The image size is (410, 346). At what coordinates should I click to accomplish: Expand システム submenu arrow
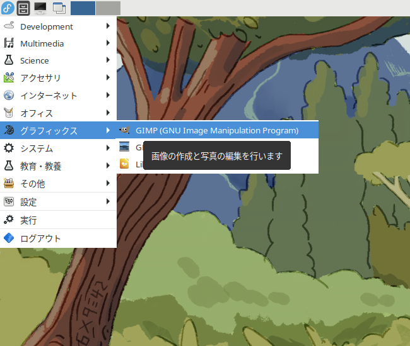(x=108, y=148)
